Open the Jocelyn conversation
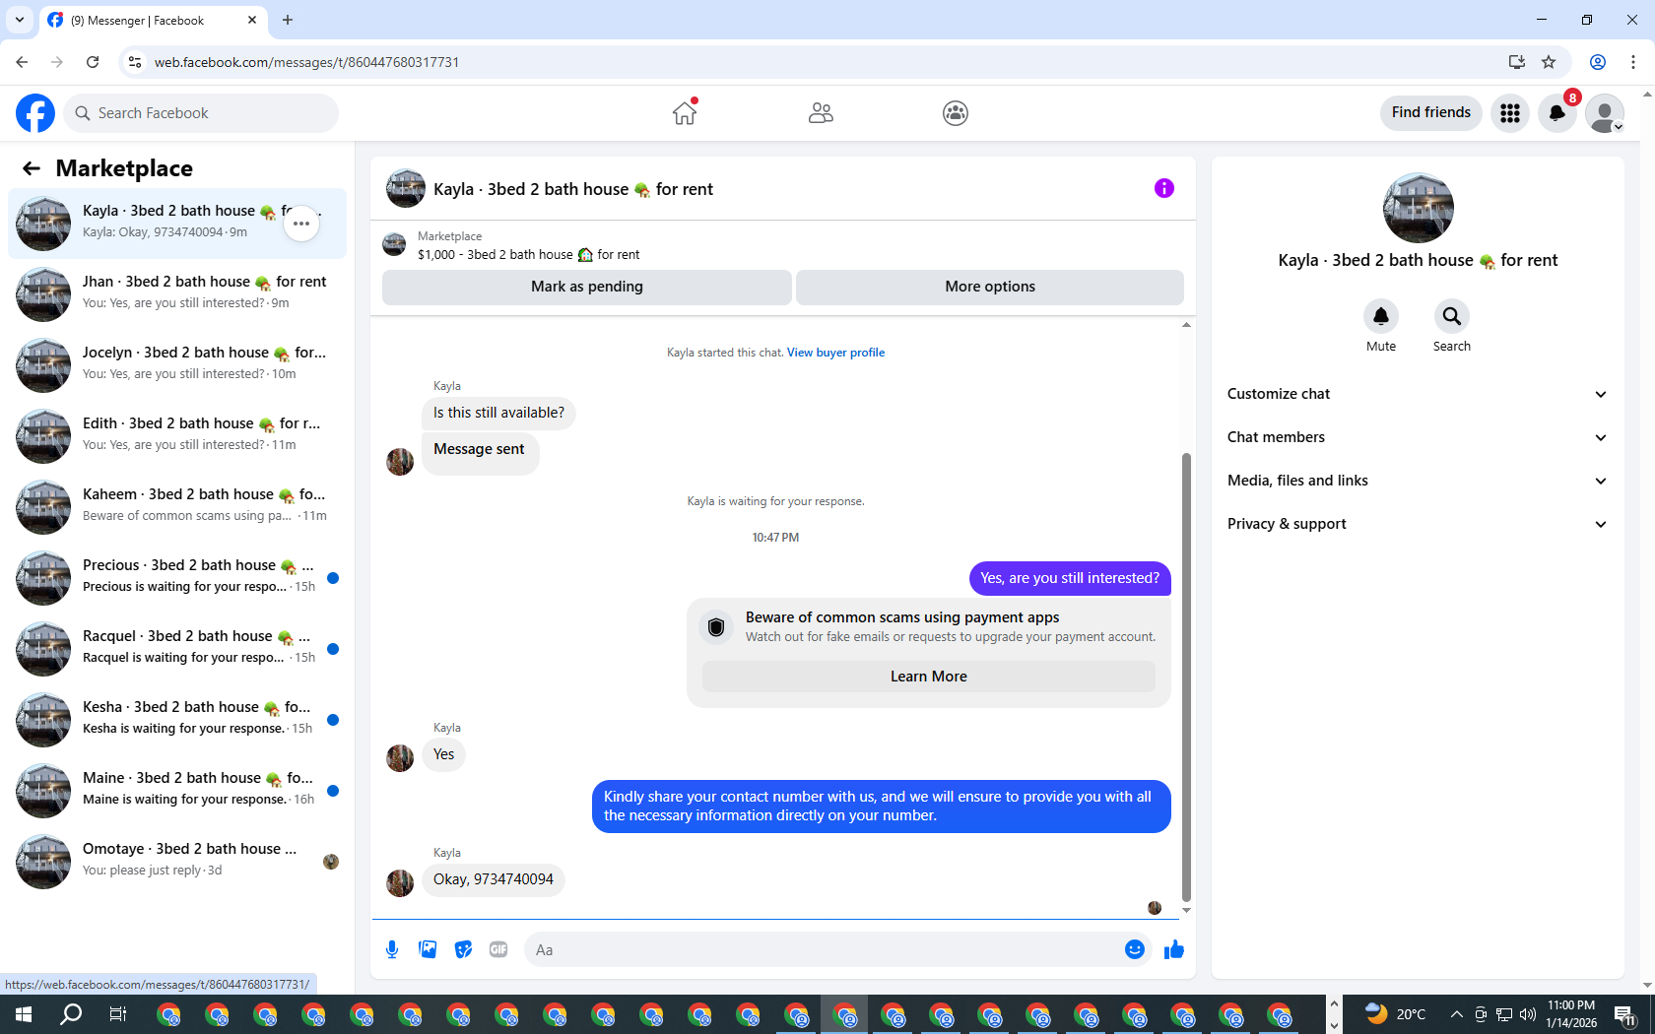1655x1034 pixels. 177,365
